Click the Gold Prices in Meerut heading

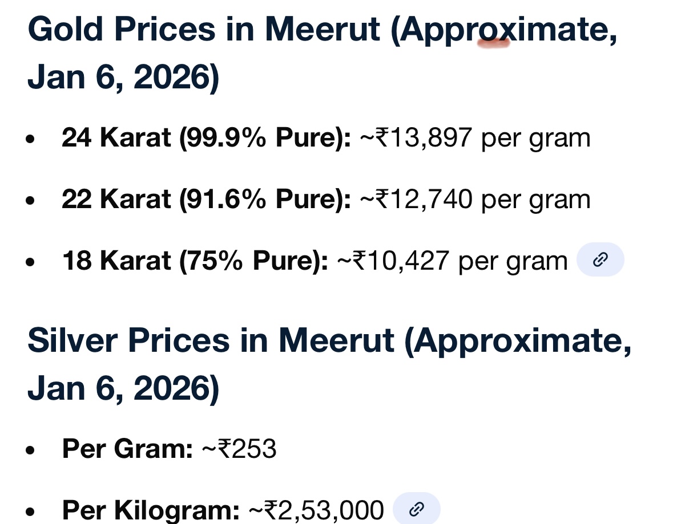click(322, 30)
